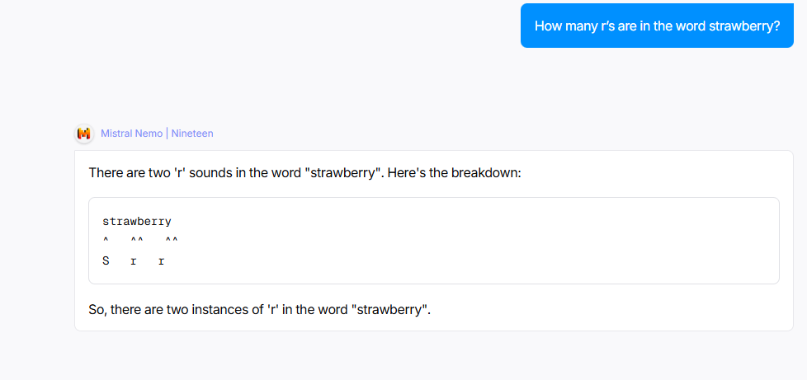The image size is (807, 380).
Task: Click the "Mistral Nemo" model name label
Action: (x=131, y=134)
